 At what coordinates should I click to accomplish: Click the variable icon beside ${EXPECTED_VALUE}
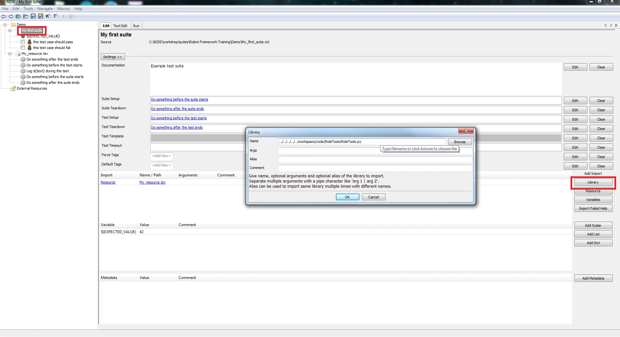pyautogui.click(x=23, y=36)
